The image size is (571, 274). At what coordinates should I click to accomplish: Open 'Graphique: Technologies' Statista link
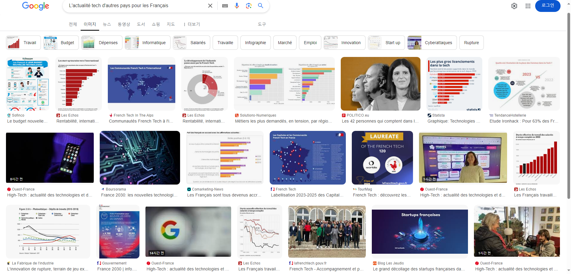[x=454, y=121]
